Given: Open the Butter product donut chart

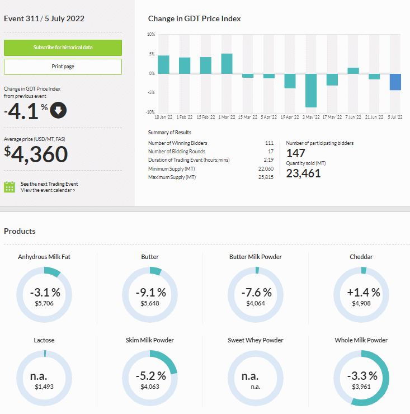Looking at the screenshot, I should tap(150, 295).
